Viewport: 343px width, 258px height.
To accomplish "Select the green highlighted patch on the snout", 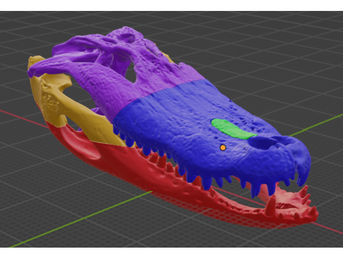I will tap(232, 129).
